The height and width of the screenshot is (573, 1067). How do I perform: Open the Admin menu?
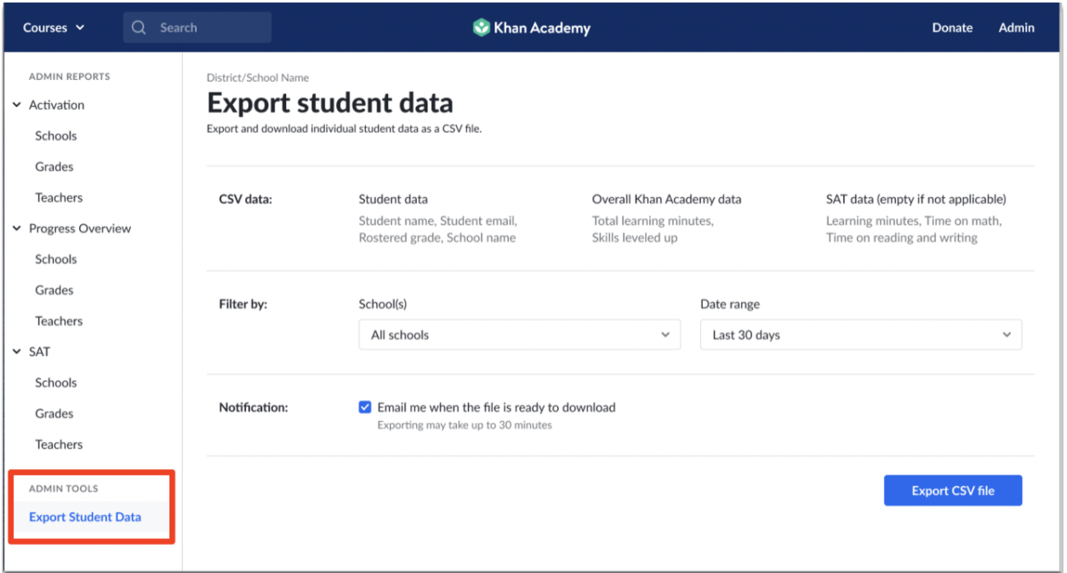[x=1016, y=27]
